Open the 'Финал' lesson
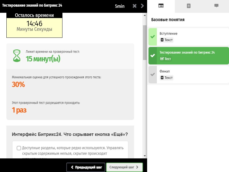The width and height of the screenshot is (229, 172). [165, 71]
